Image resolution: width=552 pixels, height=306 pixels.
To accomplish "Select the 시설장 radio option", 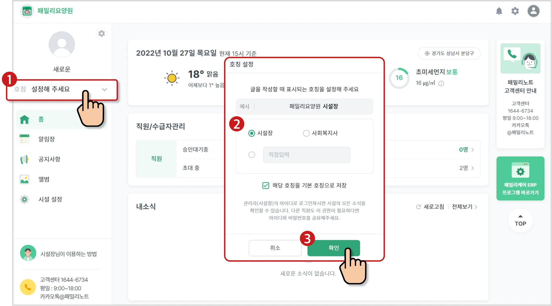I will point(251,133).
